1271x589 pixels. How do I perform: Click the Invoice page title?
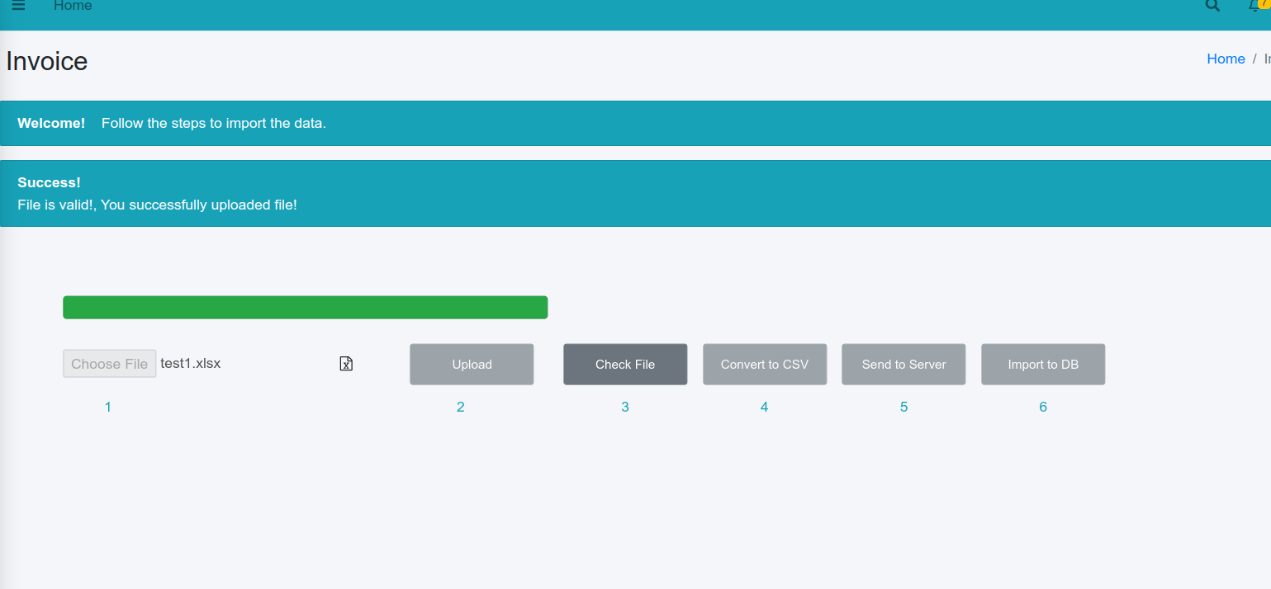46,60
